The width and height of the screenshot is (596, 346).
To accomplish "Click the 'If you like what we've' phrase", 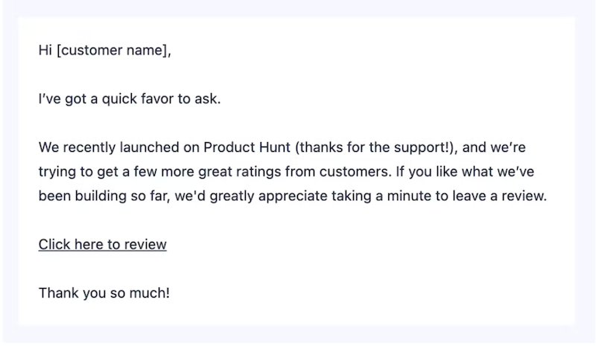I will coord(460,172).
